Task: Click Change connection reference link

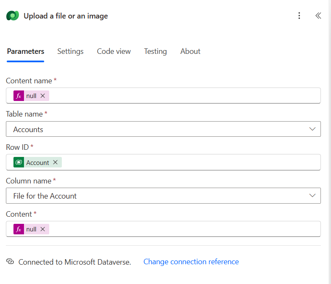Action: (191, 262)
